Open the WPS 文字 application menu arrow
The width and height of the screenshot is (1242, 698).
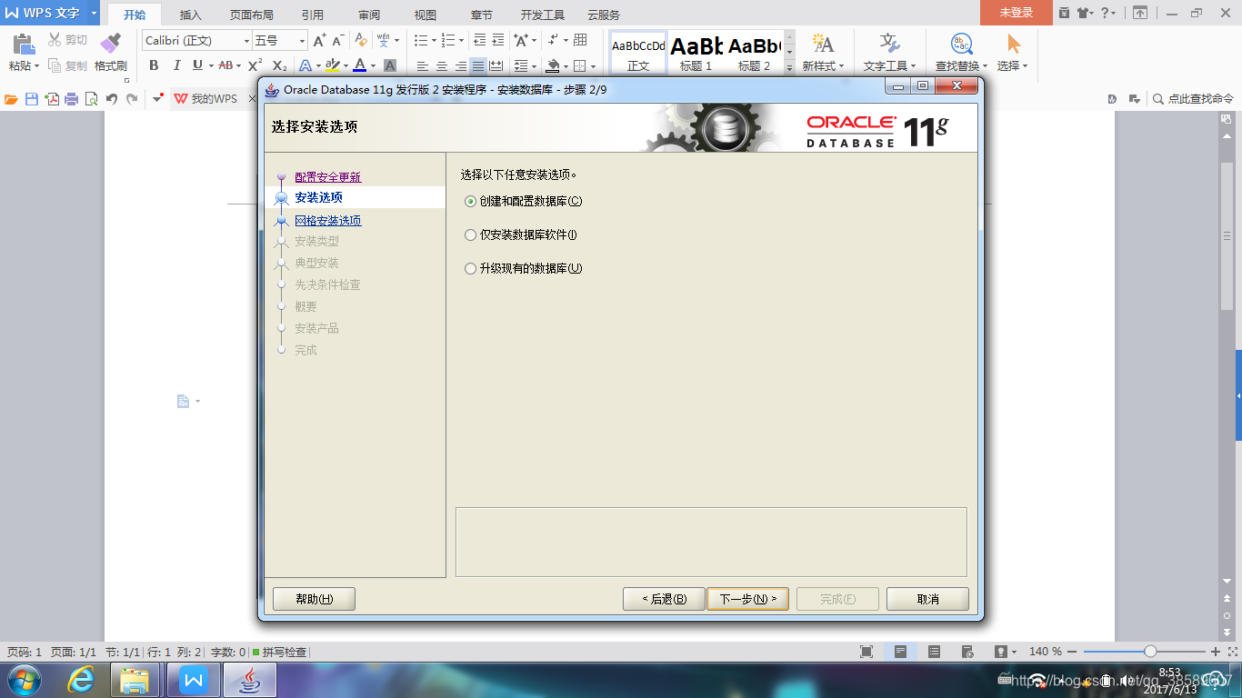[94, 13]
